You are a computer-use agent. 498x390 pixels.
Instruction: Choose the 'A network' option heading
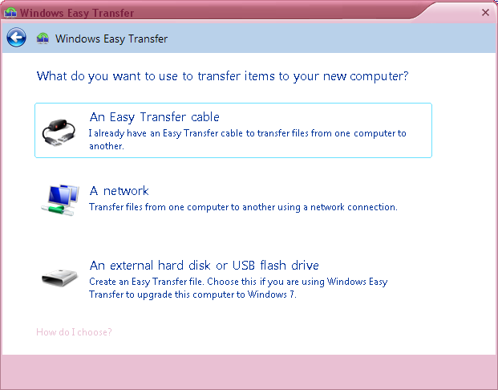click(119, 191)
